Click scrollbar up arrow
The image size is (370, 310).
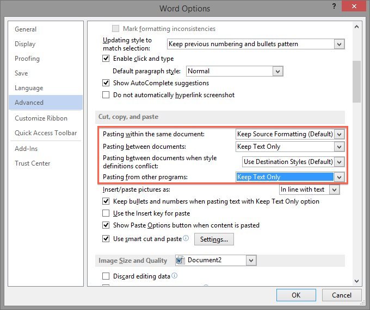(x=356, y=27)
